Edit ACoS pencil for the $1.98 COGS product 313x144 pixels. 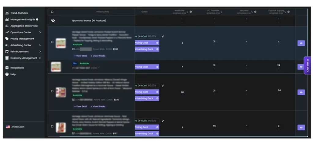click(x=163, y=37)
